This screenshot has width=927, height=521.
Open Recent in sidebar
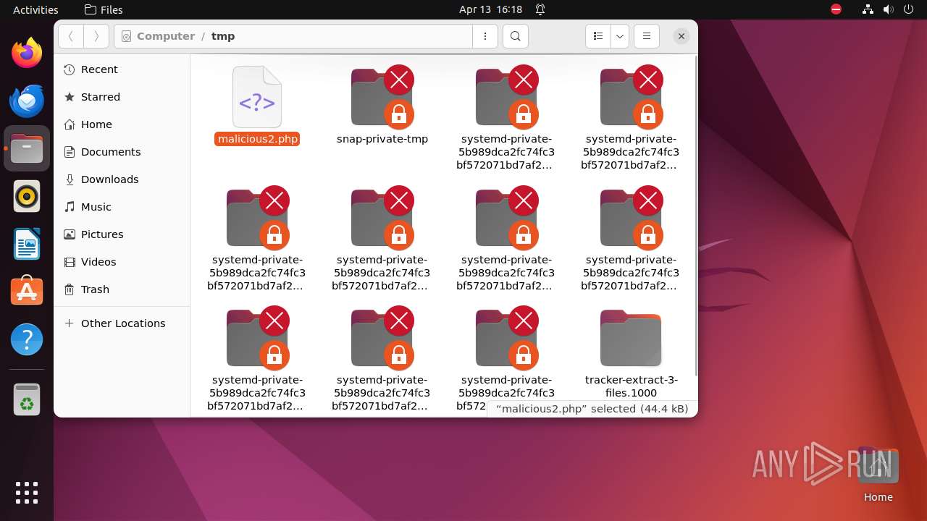click(122, 69)
